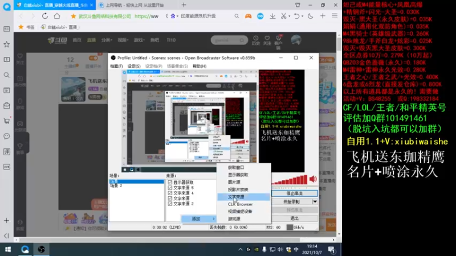Open the shopping cart icon in left sidebar
456x256 pixels.
(x=6, y=121)
